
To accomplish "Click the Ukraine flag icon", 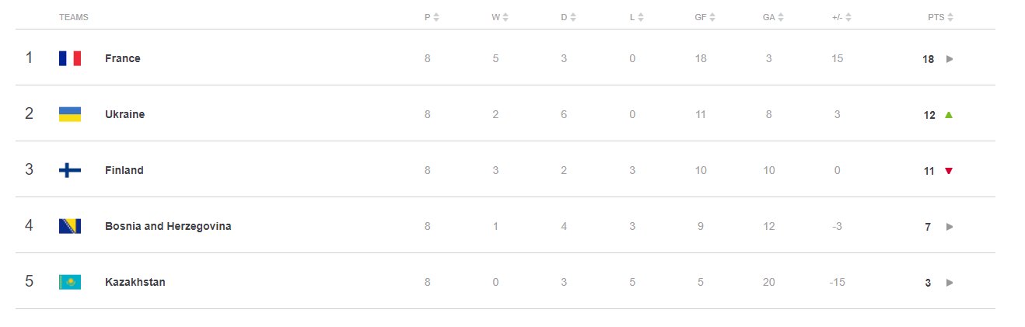I will tap(70, 114).
